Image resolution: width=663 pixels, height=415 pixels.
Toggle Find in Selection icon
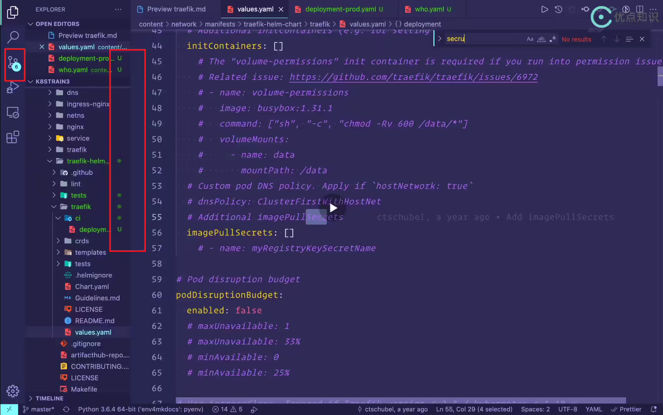coord(630,39)
